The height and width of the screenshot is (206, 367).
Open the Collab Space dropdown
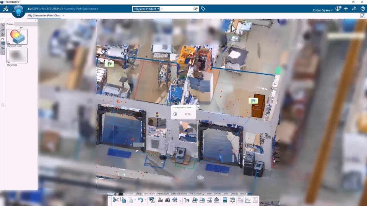[323, 10]
